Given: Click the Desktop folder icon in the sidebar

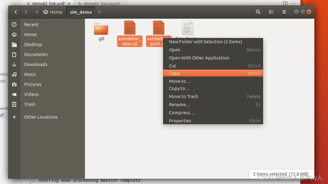Looking at the screenshot, I should click(x=14, y=45).
